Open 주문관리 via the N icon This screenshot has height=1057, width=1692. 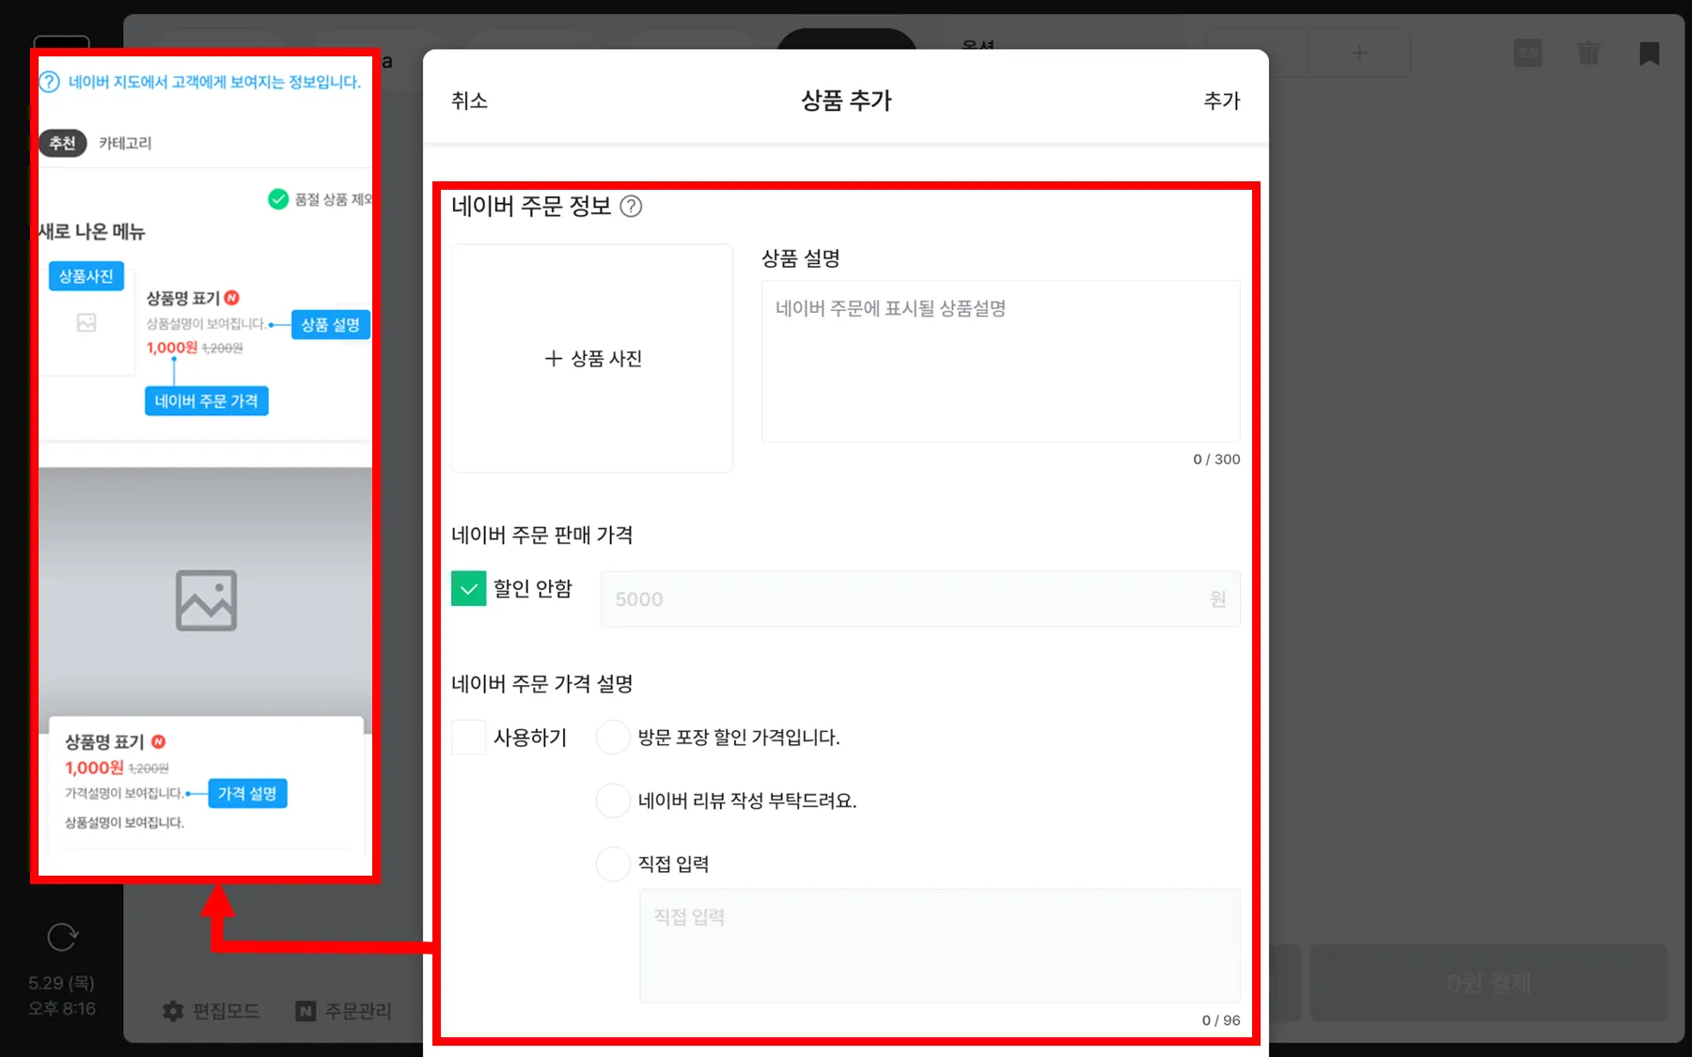(x=305, y=1011)
